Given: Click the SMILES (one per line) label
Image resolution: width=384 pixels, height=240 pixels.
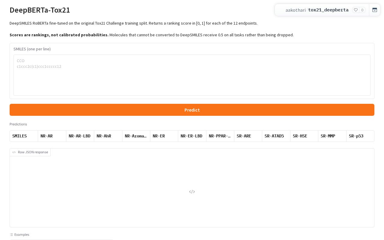Looking at the screenshot, I should [x=32, y=49].
